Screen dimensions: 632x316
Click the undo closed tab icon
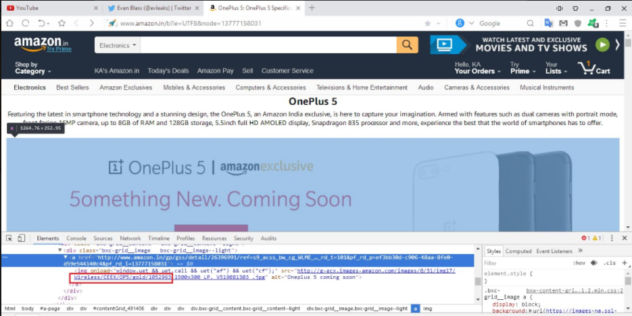click(x=43, y=24)
